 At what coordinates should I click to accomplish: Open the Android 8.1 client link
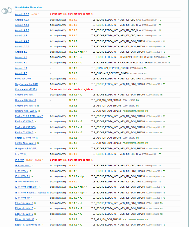pos(21,68)
